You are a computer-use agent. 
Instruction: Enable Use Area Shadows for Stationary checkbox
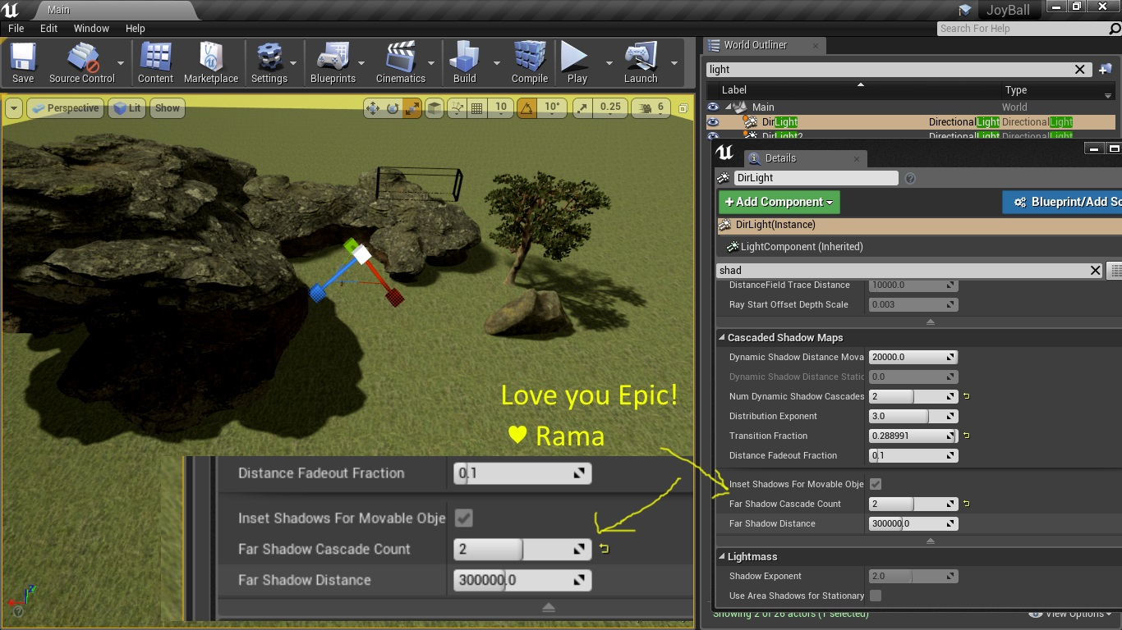tap(876, 596)
